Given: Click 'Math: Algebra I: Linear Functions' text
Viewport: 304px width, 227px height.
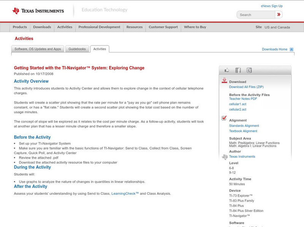Looking at the screenshot, I should (253, 146).
